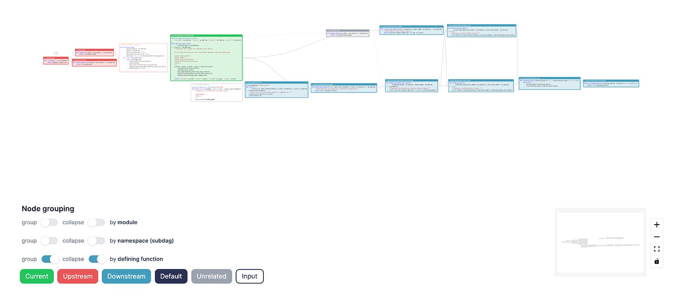Enable collapse by namespace (subdag)
Screen dimensions: 675x296
tap(96, 240)
